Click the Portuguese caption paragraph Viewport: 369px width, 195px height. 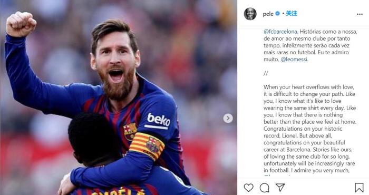(310, 45)
